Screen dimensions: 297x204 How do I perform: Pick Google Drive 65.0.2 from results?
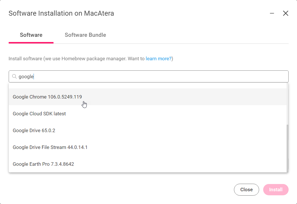click(147, 130)
